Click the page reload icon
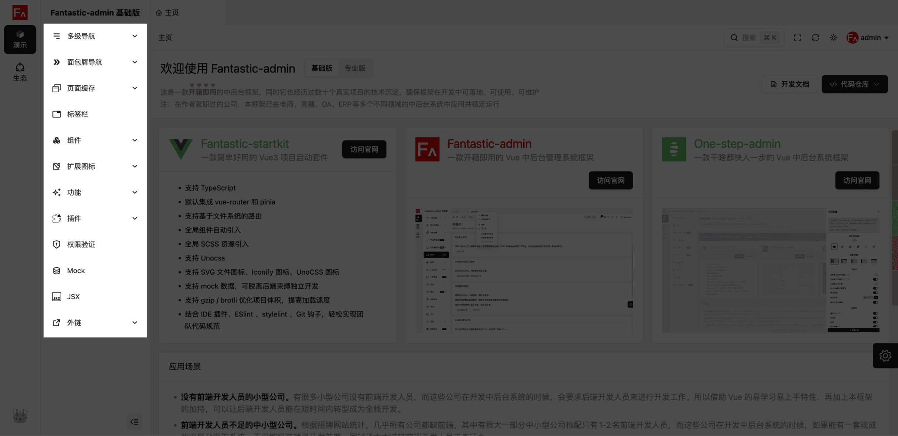The width and height of the screenshot is (898, 436). (815, 38)
